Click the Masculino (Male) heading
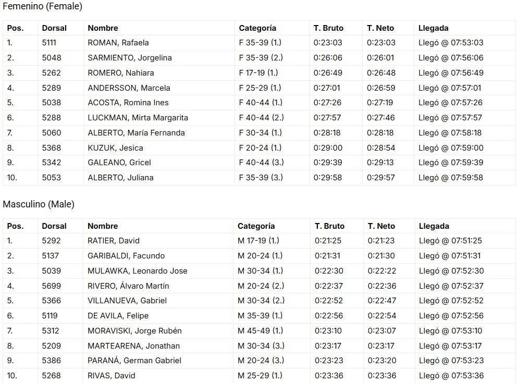The height and width of the screenshot is (383, 517). [39, 204]
